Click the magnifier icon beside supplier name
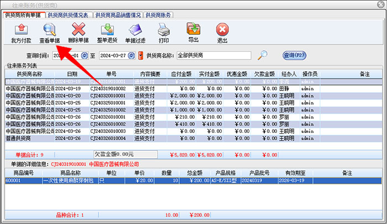Viewport: 387px width, 224px height. coord(264,55)
